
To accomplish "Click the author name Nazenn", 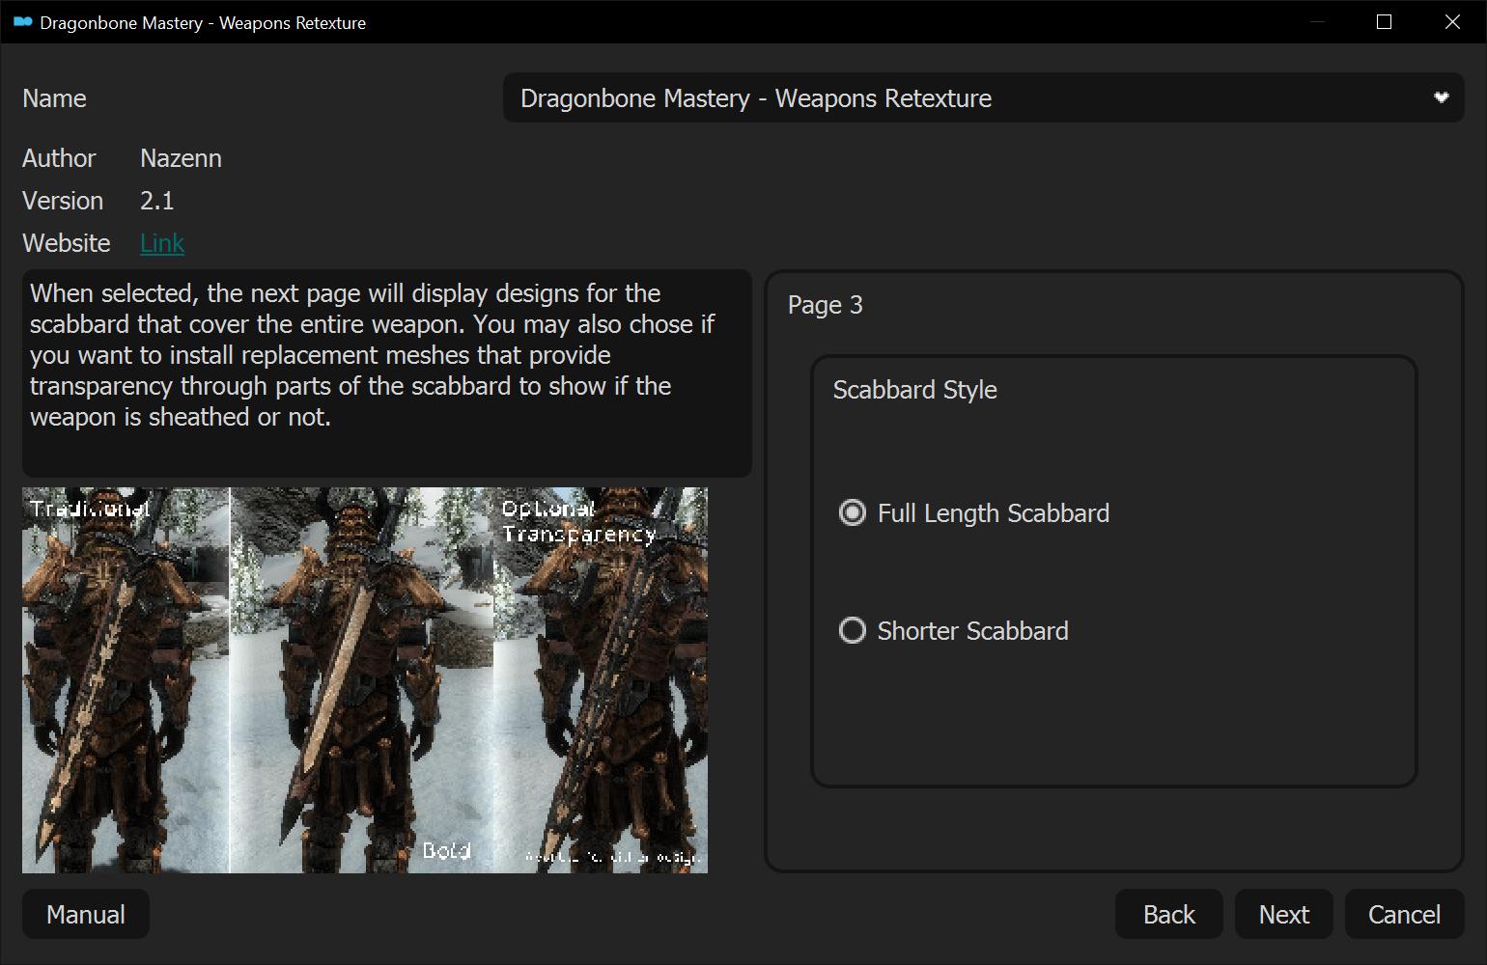I will point(182,158).
